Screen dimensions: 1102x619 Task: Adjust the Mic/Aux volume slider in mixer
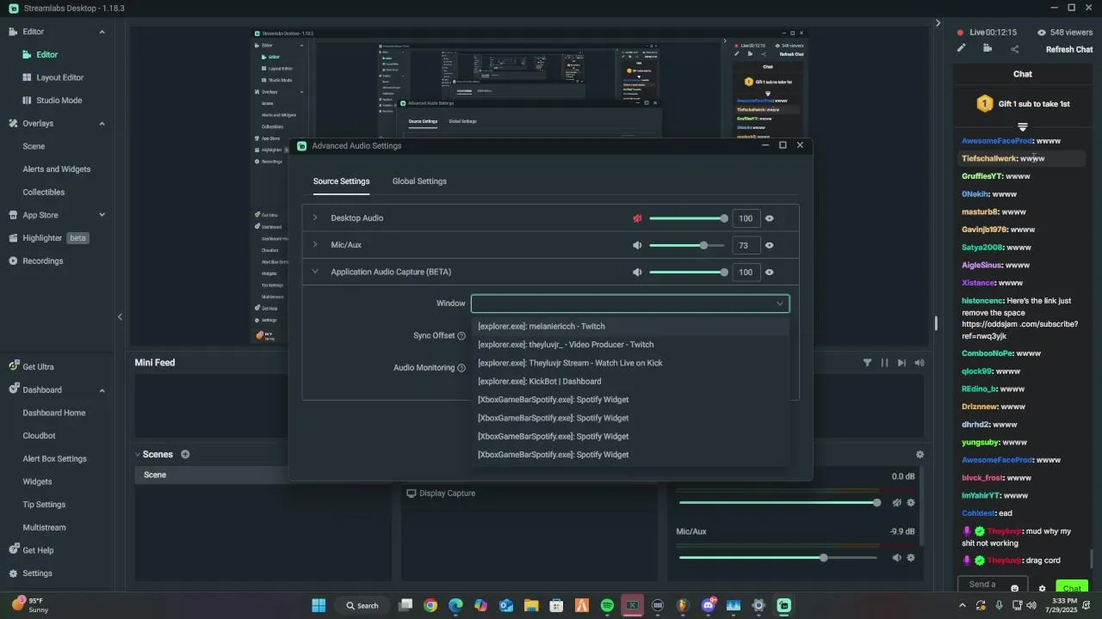click(x=779, y=558)
